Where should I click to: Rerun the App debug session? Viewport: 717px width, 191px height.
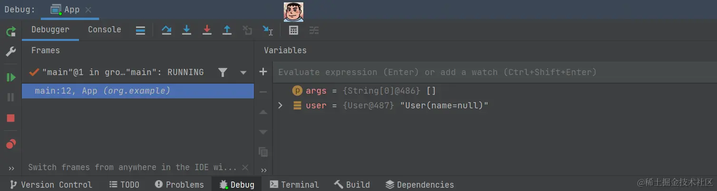pos(10,32)
